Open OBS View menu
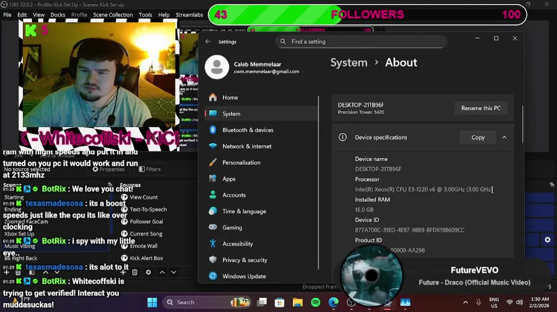This screenshot has height=312, width=557. tap(39, 15)
